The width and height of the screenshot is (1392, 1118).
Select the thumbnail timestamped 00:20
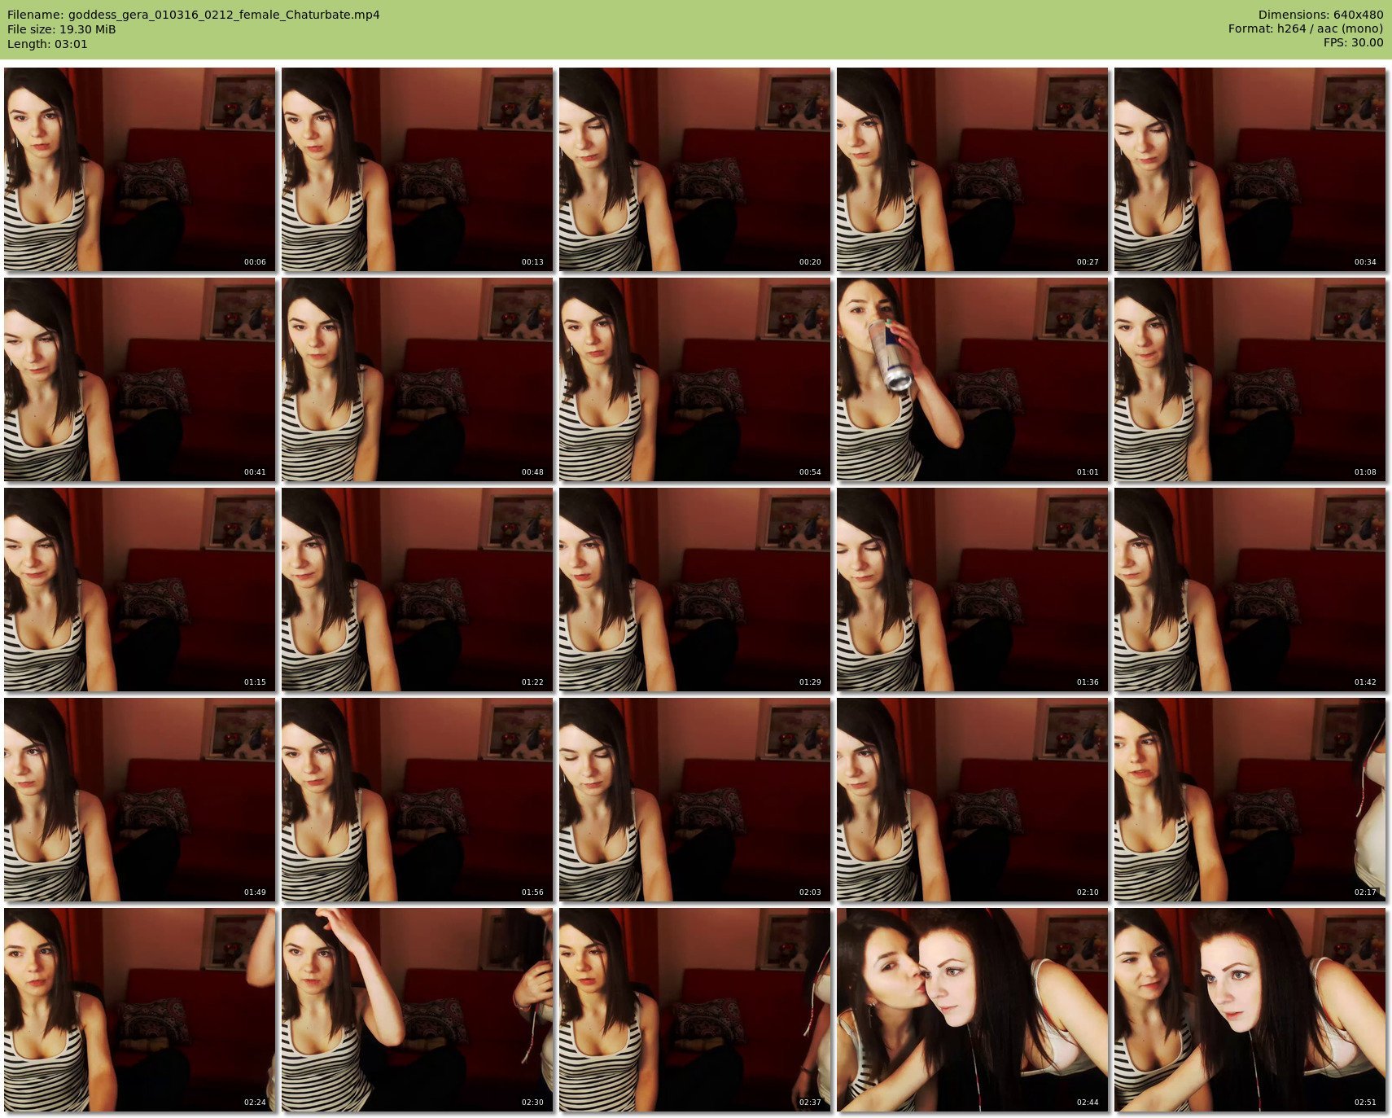(695, 169)
